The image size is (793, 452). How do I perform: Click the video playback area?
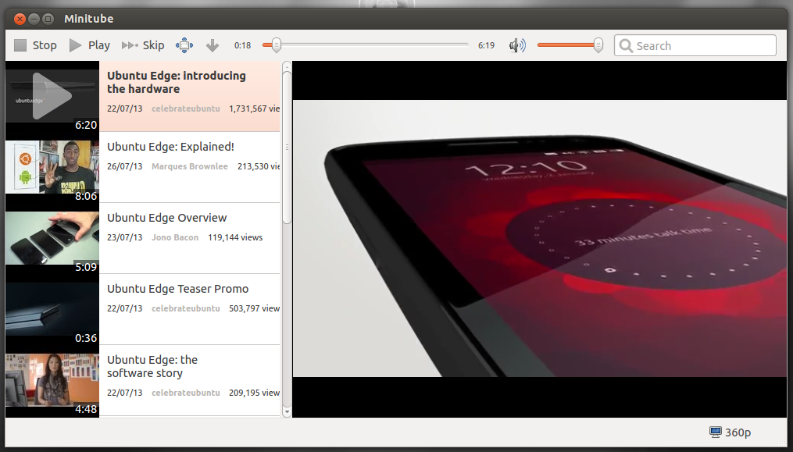click(540, 239)
